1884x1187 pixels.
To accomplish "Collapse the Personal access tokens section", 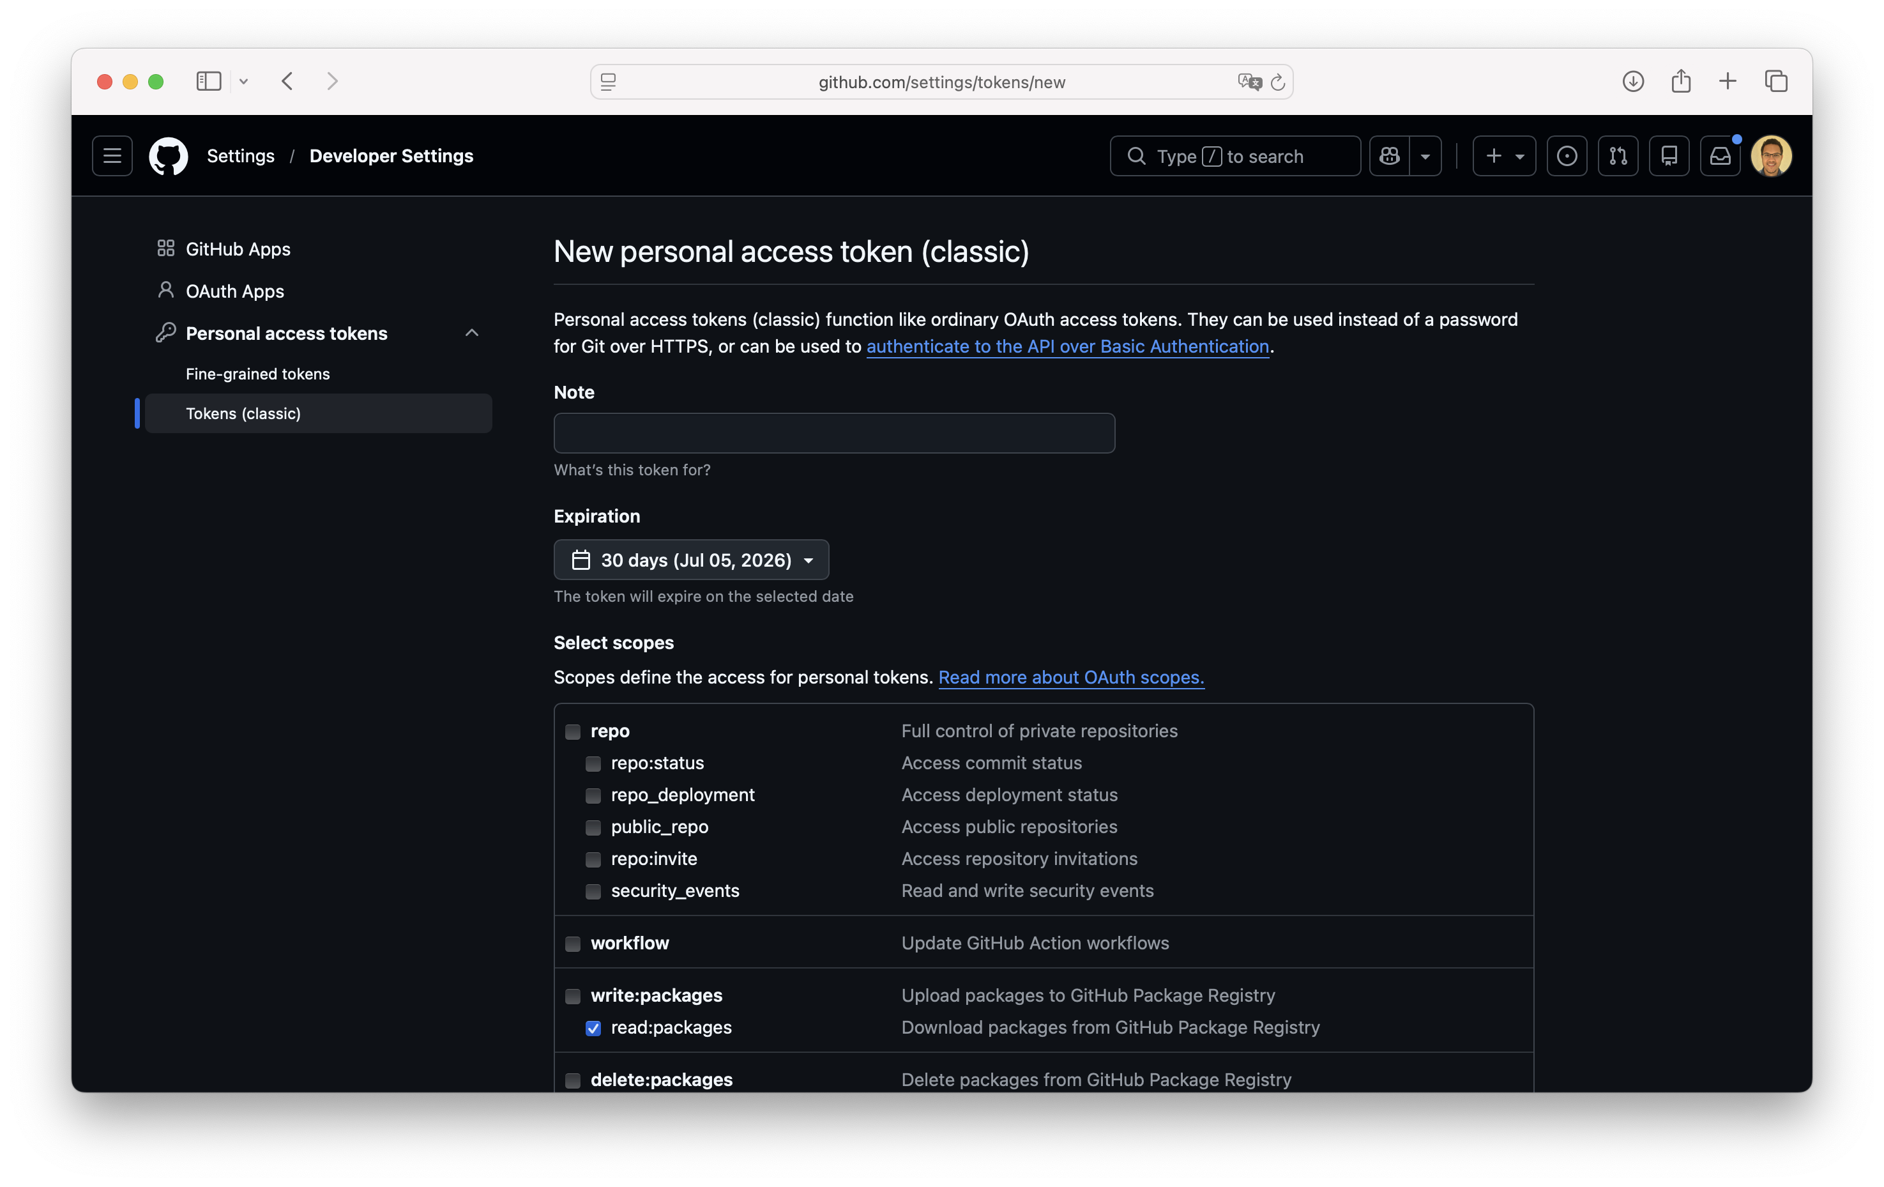I will [x=472, y=333].
